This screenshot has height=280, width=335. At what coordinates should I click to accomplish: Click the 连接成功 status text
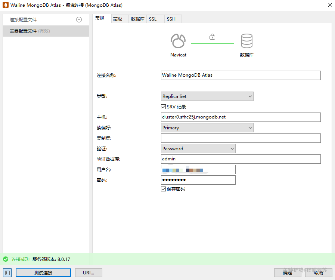[20, 259]
